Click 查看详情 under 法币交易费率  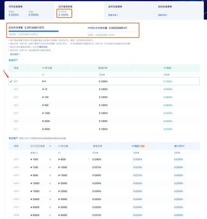point(113,15)
